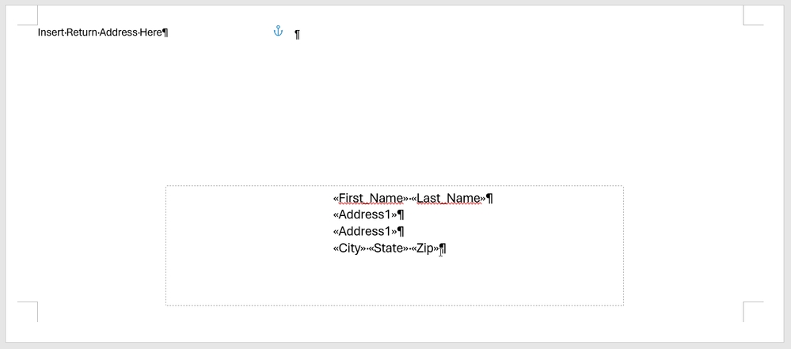Click the top-left margin corner mark
791x349 pixels.
(28, 15)
